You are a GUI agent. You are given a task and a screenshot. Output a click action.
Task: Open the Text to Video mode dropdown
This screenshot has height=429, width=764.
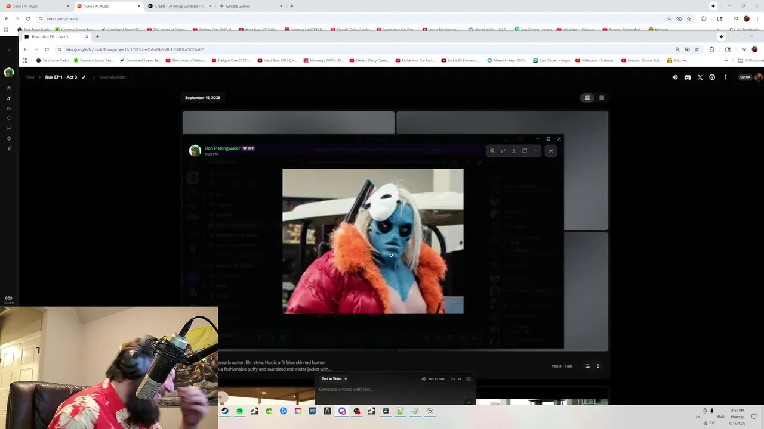(x=334, y=378)
